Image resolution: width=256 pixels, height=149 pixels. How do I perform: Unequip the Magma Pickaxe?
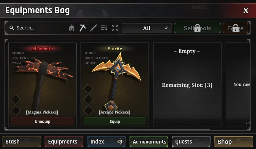coord(42,122)
